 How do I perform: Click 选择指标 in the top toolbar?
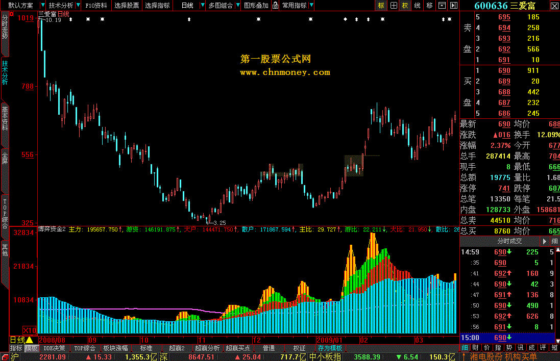(x=158, y=5)
